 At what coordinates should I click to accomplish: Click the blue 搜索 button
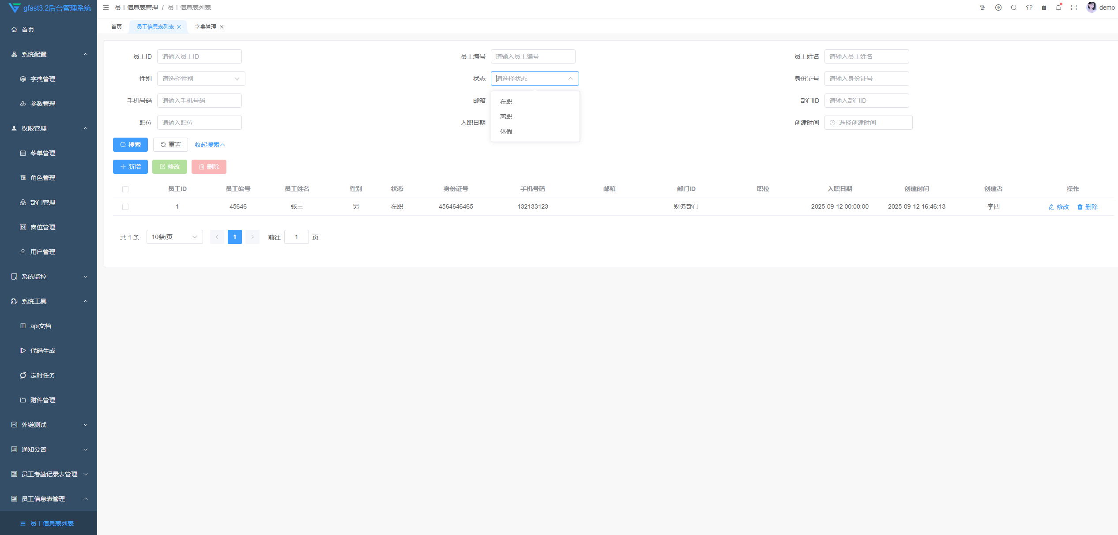[x=130, y=145]
